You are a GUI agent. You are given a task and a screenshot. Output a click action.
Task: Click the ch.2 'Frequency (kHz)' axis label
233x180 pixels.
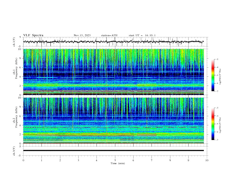16,117
